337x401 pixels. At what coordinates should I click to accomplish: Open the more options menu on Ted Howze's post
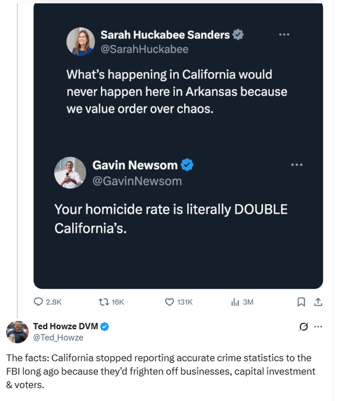(318, 327)
